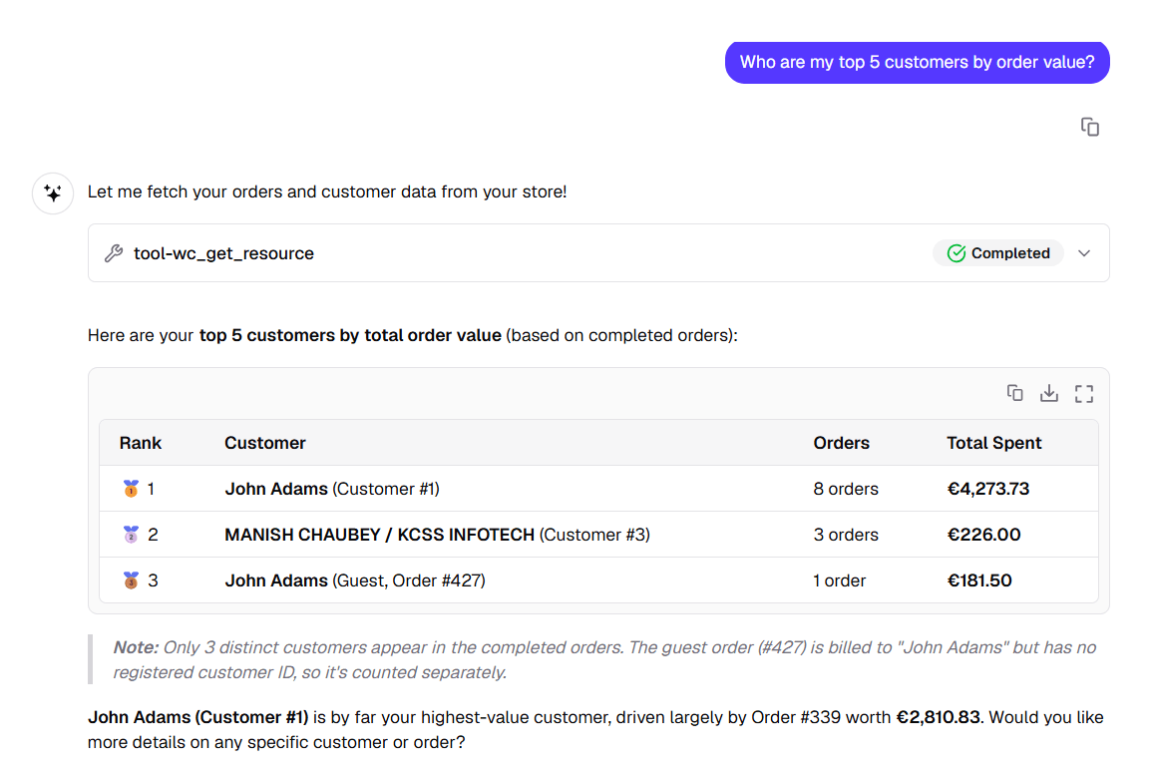The width and height of the screenshot is (1153, 769).
Task: Copy the user message with the copy icon
Action: [x=1090, y=128]
